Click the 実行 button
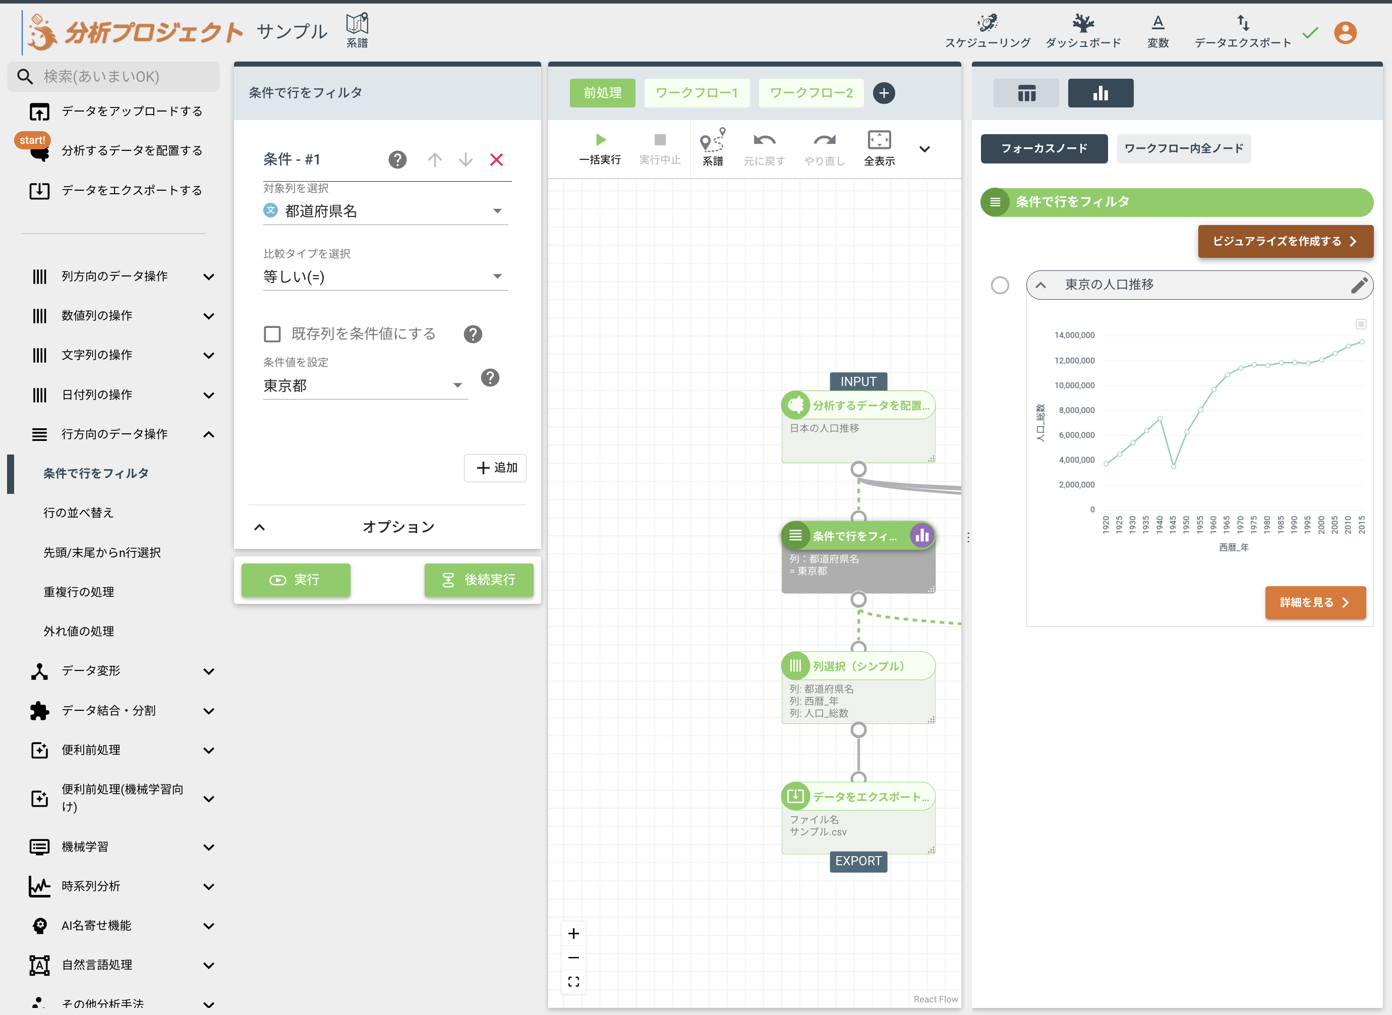 [x=296, y=580]
